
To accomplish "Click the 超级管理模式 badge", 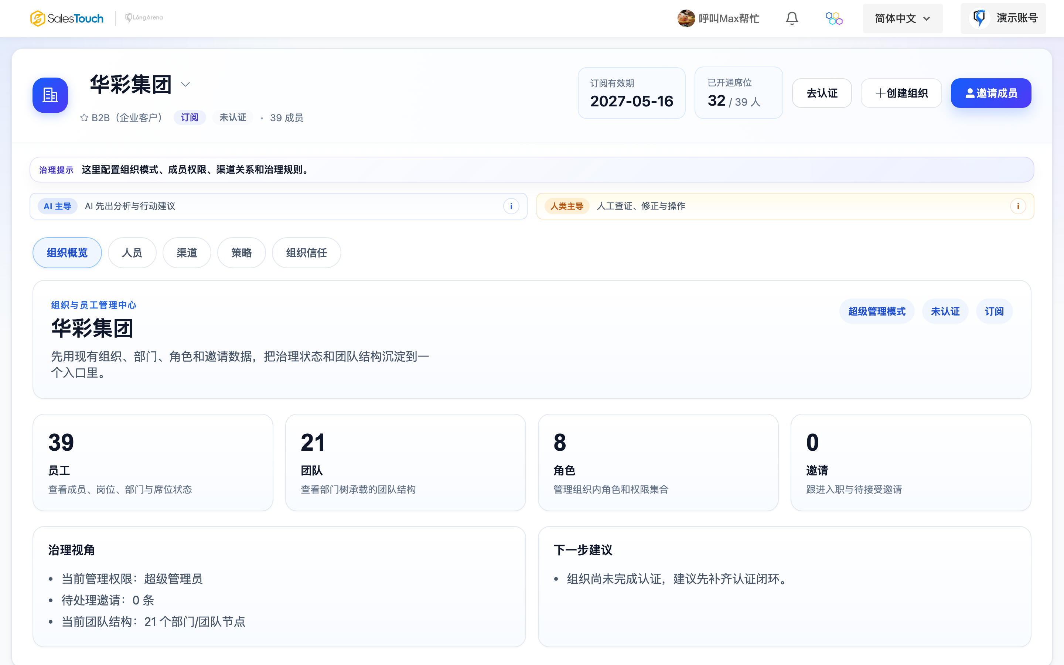I will [877, 311].
